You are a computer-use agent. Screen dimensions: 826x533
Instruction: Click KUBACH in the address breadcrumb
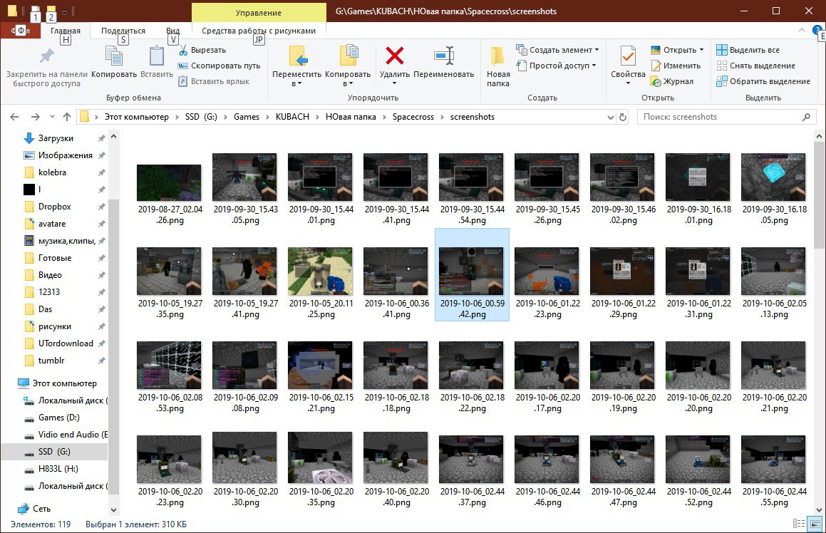(292, 117)
